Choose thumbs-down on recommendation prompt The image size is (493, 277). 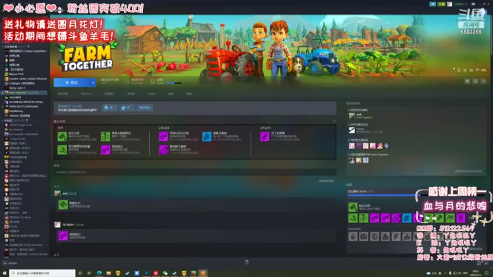pos(127,107)
